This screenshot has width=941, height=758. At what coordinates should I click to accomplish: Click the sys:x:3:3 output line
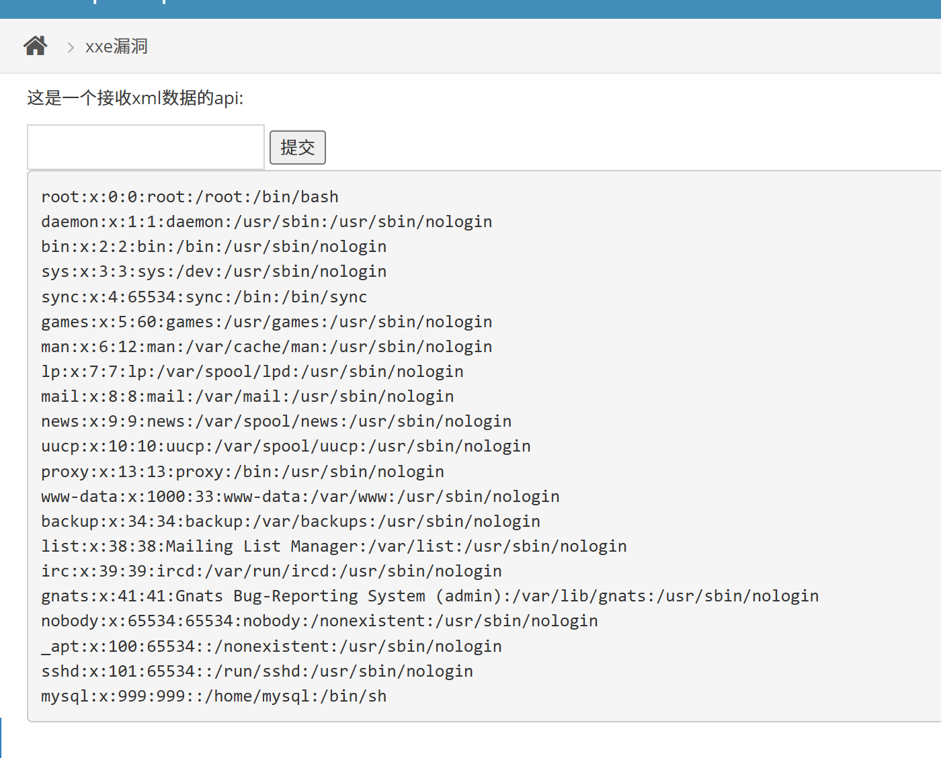(214, 271)
